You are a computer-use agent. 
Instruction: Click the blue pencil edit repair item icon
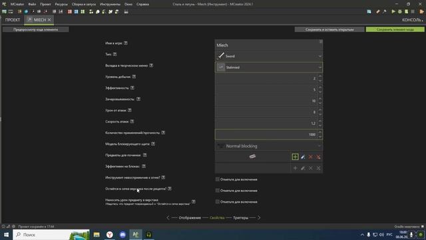[303, 157]
